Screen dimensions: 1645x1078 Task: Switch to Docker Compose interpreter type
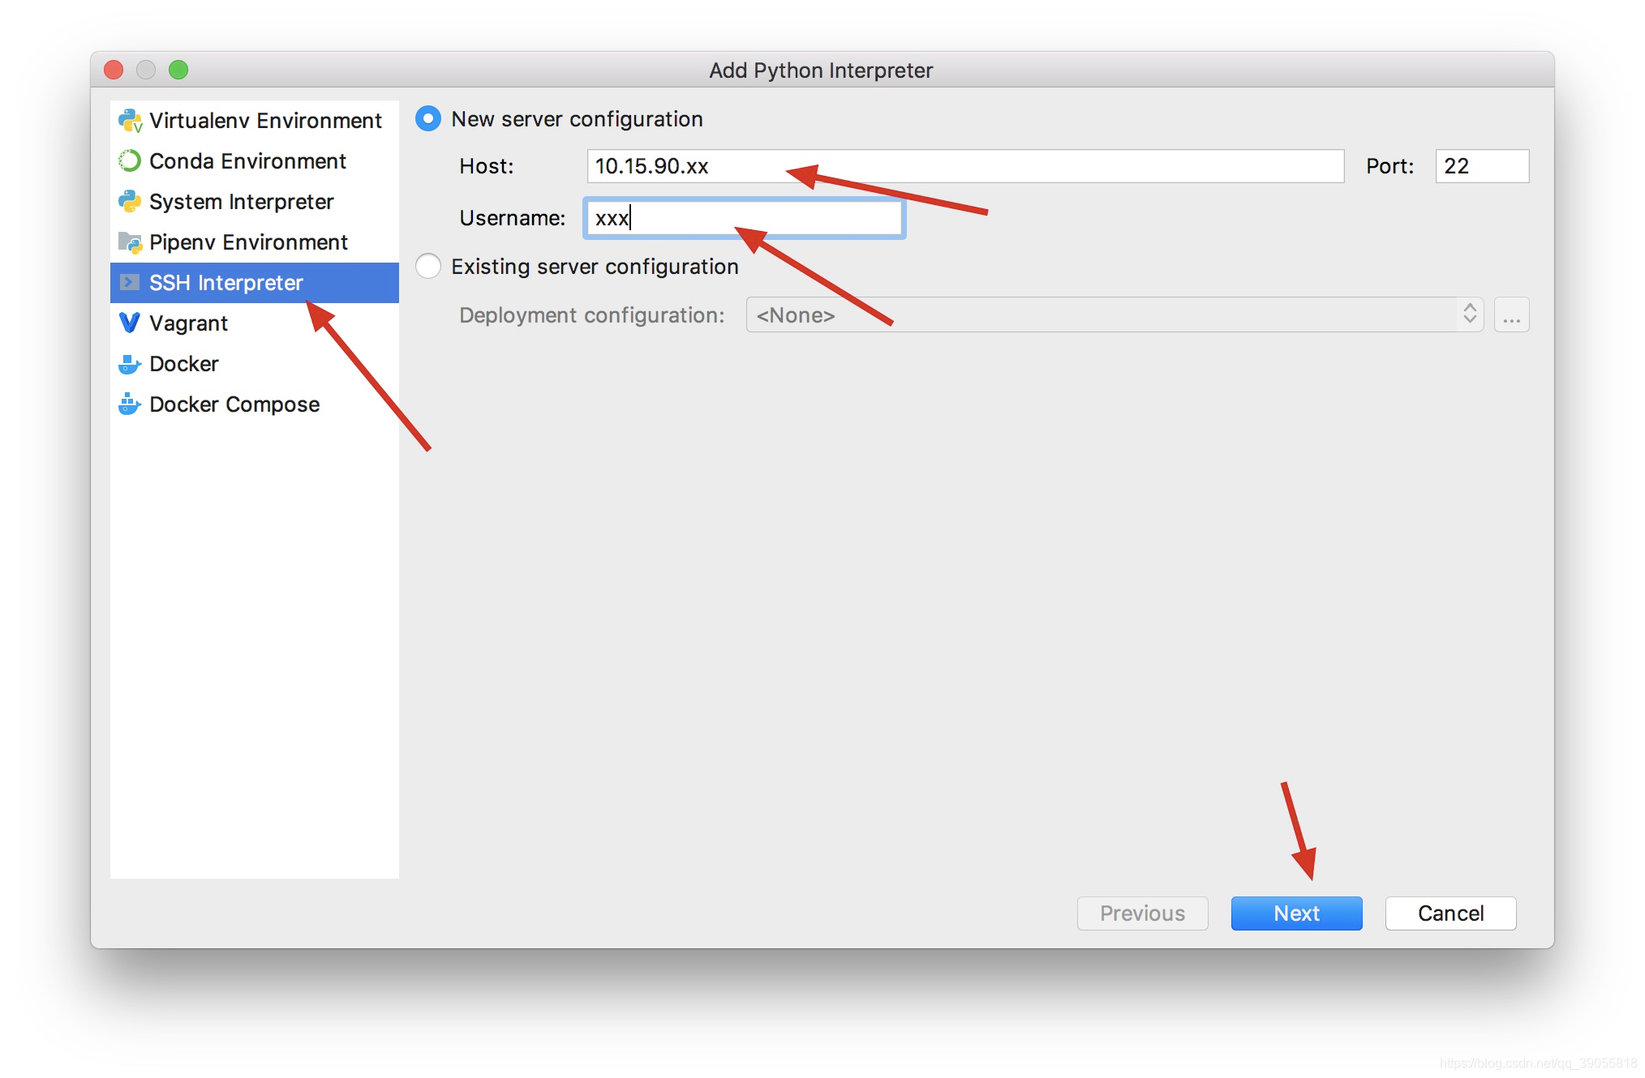click(x=234, y=404)
